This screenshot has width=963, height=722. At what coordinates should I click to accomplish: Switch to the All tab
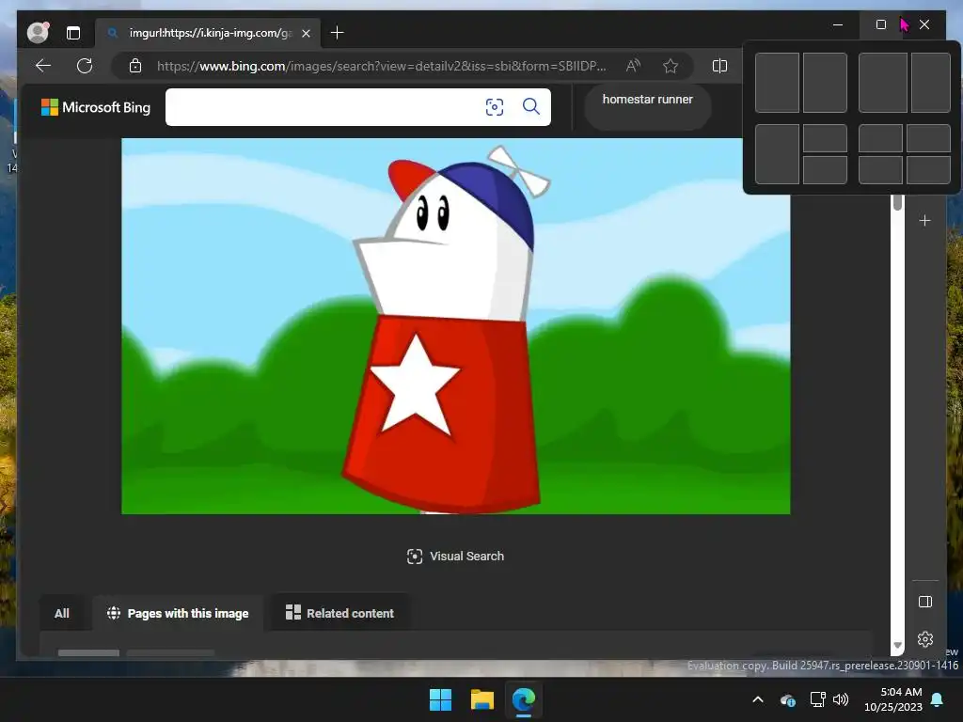click(61, 613)
